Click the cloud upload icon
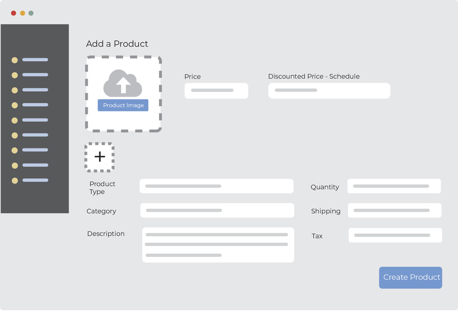 click(x=123, y=83)
